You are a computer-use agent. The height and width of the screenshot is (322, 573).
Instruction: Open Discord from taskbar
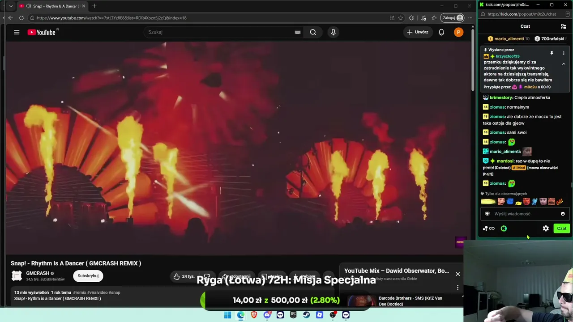pyautogui.click(x=267, y=315)
